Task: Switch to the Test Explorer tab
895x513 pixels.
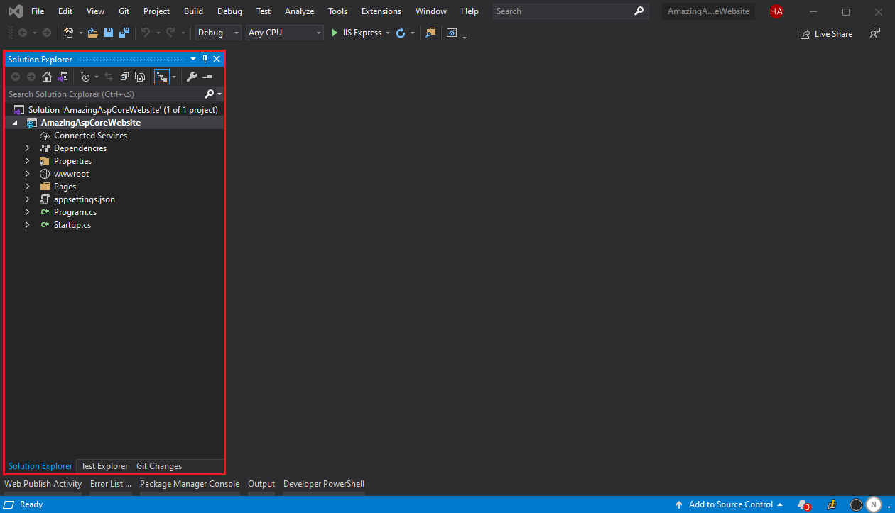Action: pos(104,466)
